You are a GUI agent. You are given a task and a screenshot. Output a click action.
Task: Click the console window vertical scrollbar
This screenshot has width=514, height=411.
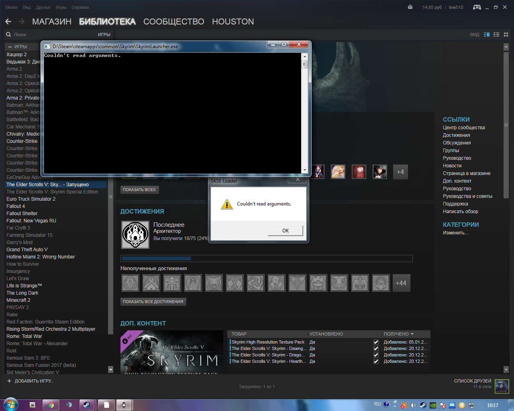(x=304, y=113)
